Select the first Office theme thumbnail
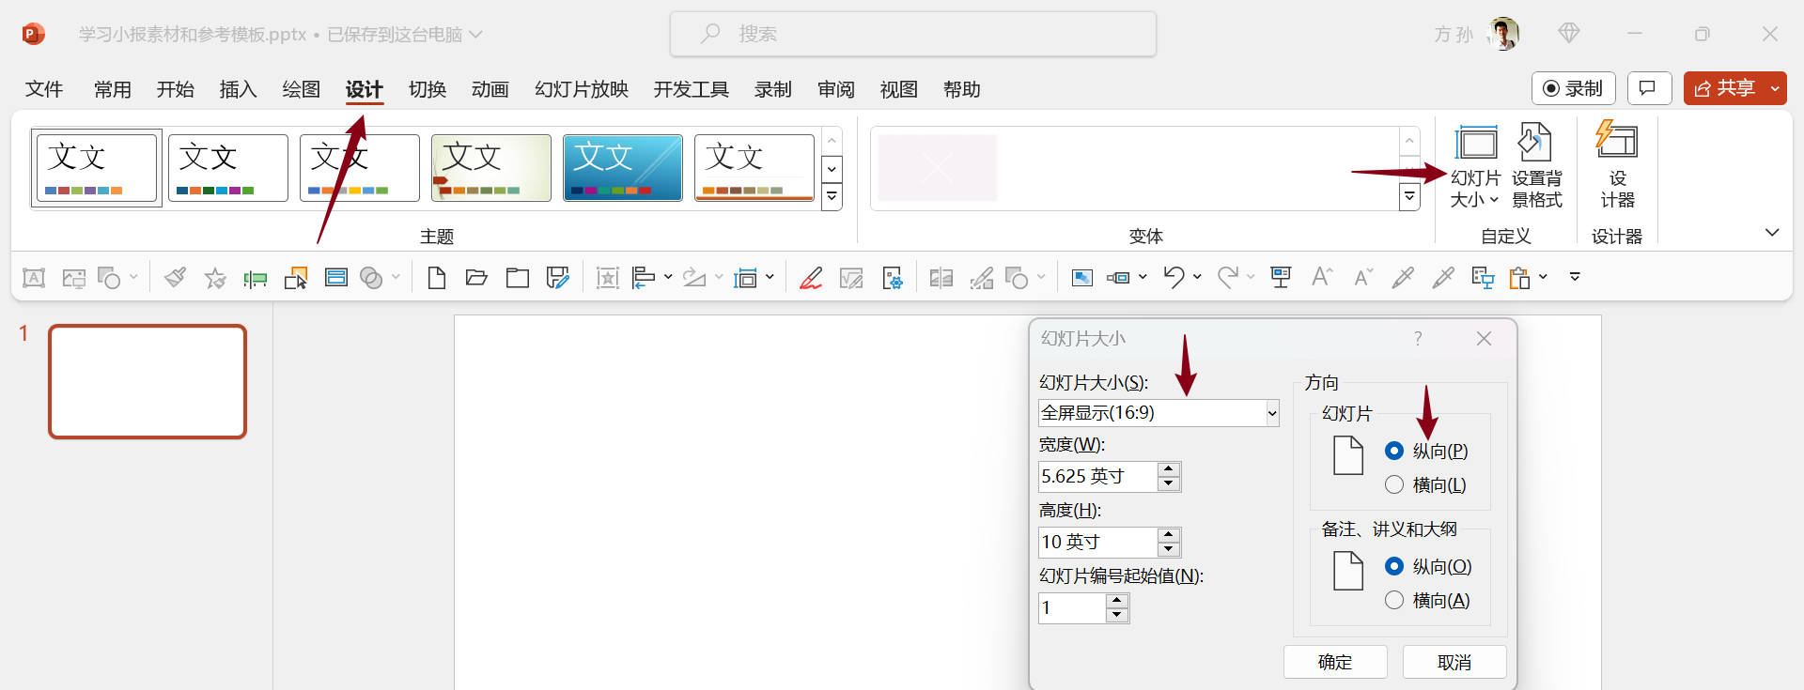 (96, 167)
